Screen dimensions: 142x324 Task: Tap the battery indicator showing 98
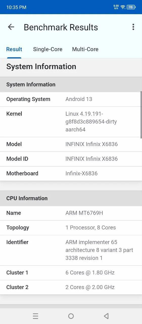(131, 7)
